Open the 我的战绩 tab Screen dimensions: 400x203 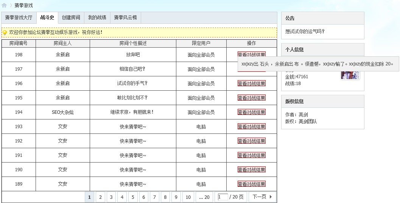[97, 18]
